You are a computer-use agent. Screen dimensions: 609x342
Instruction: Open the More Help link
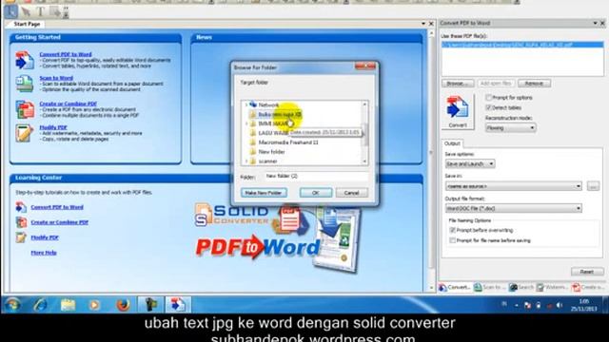pyautogui.click(x=44, y=253)
